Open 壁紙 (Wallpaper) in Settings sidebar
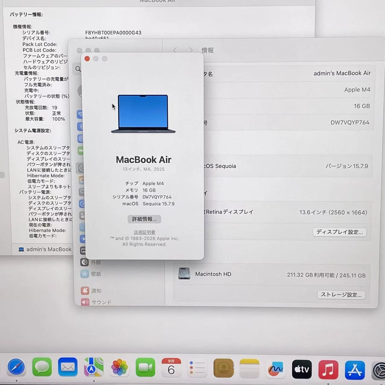Viewport: 385px width, 385px height. (x=91, y=274)
